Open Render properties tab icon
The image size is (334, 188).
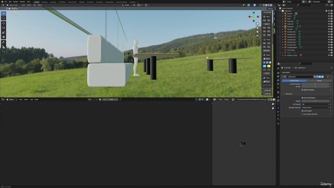(278, 73)
